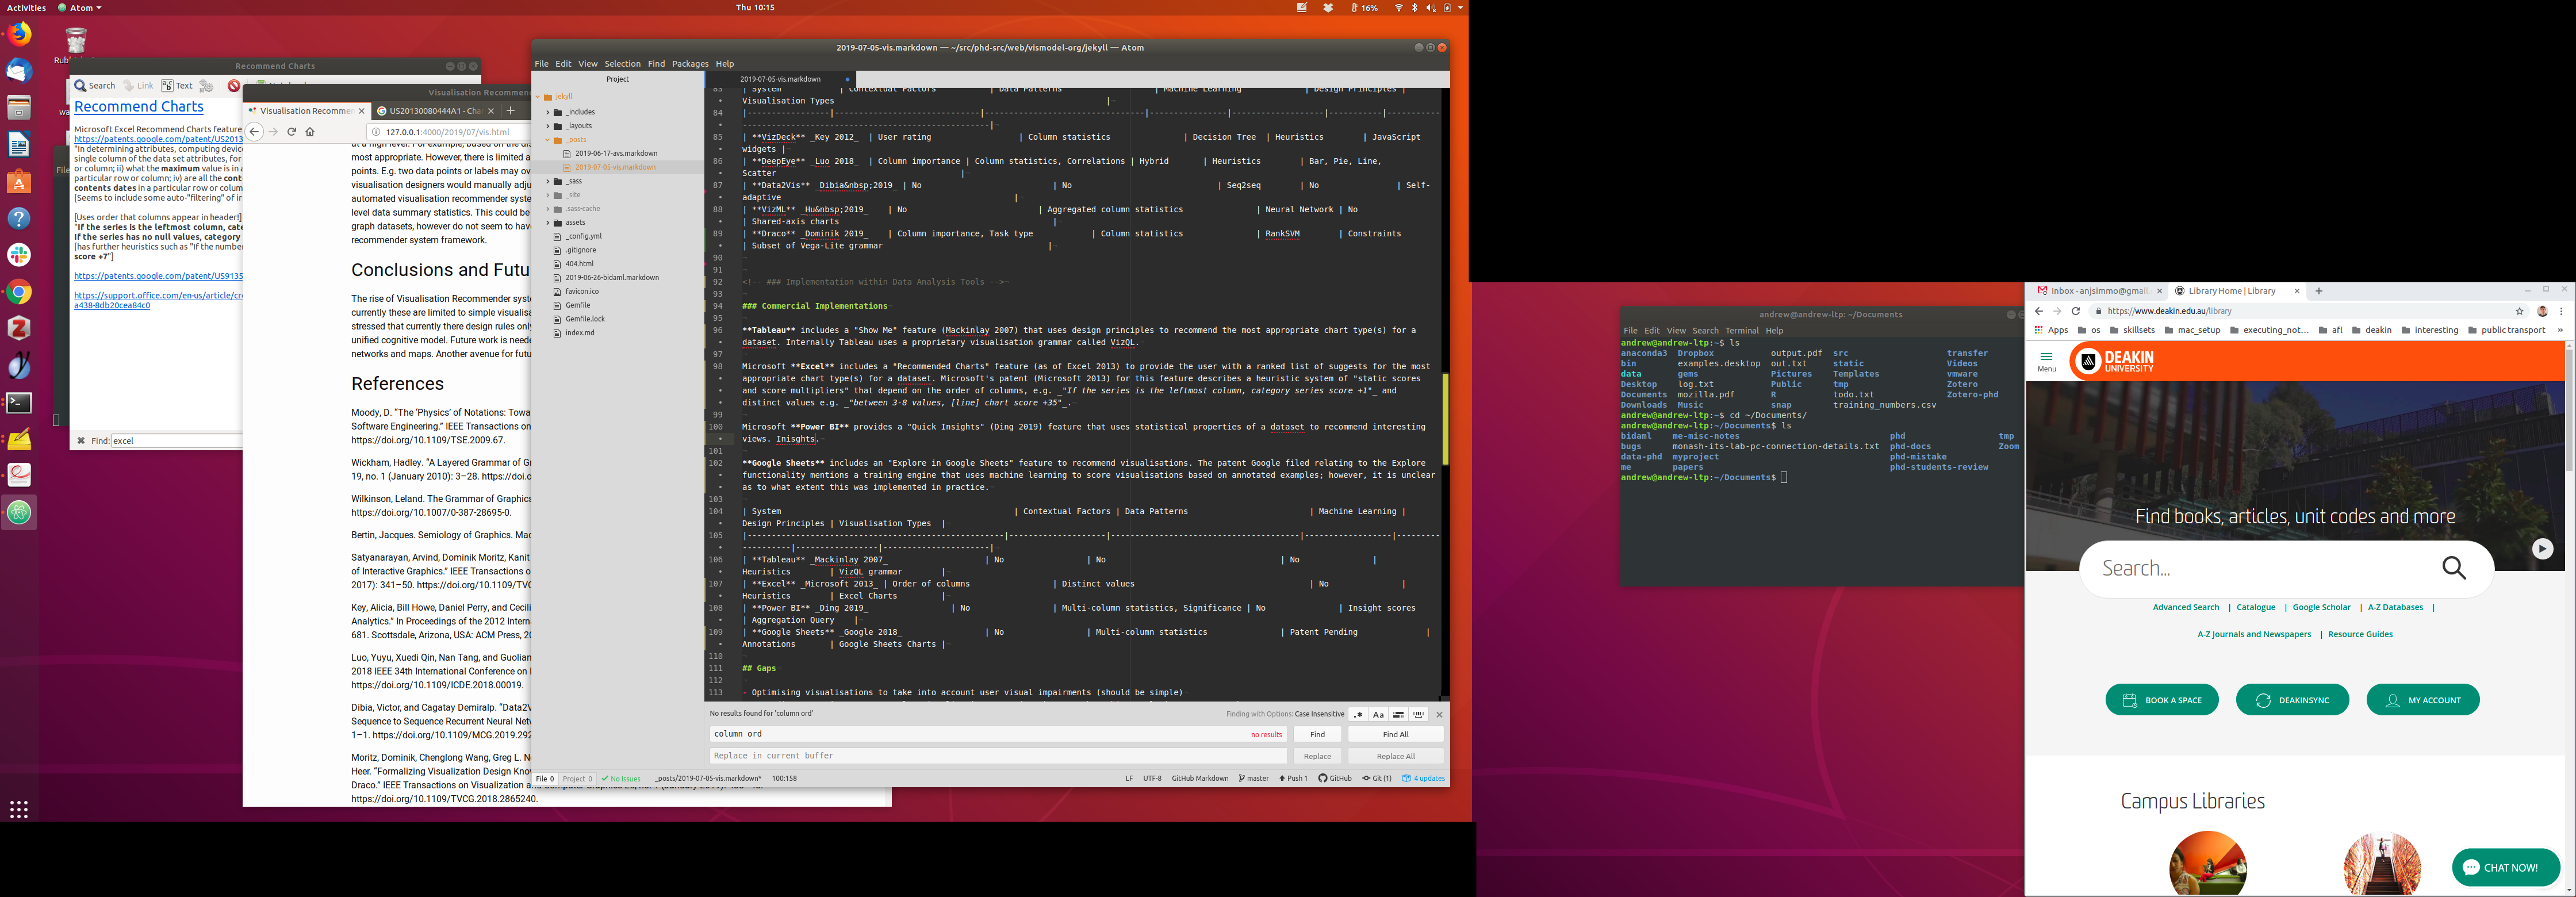This screenshot has width=2576, height=897.
Task: Open the Deakin hamburger Menu icon
Action: 2046,361
